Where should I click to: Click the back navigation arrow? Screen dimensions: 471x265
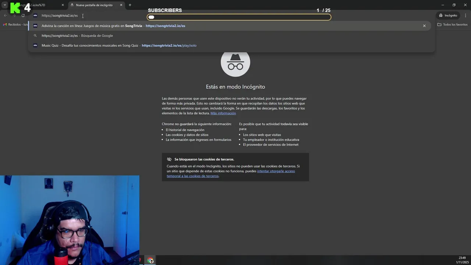pyautogui.click(x=5, y=15)
